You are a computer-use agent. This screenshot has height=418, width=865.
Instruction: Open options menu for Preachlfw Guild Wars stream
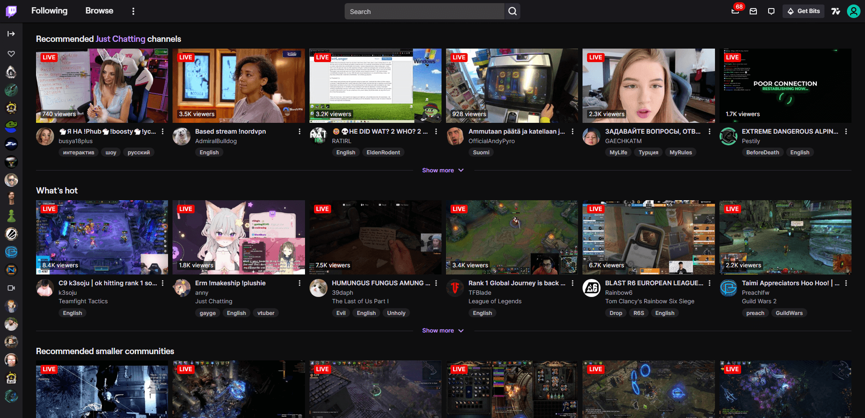tap(846, 283)
